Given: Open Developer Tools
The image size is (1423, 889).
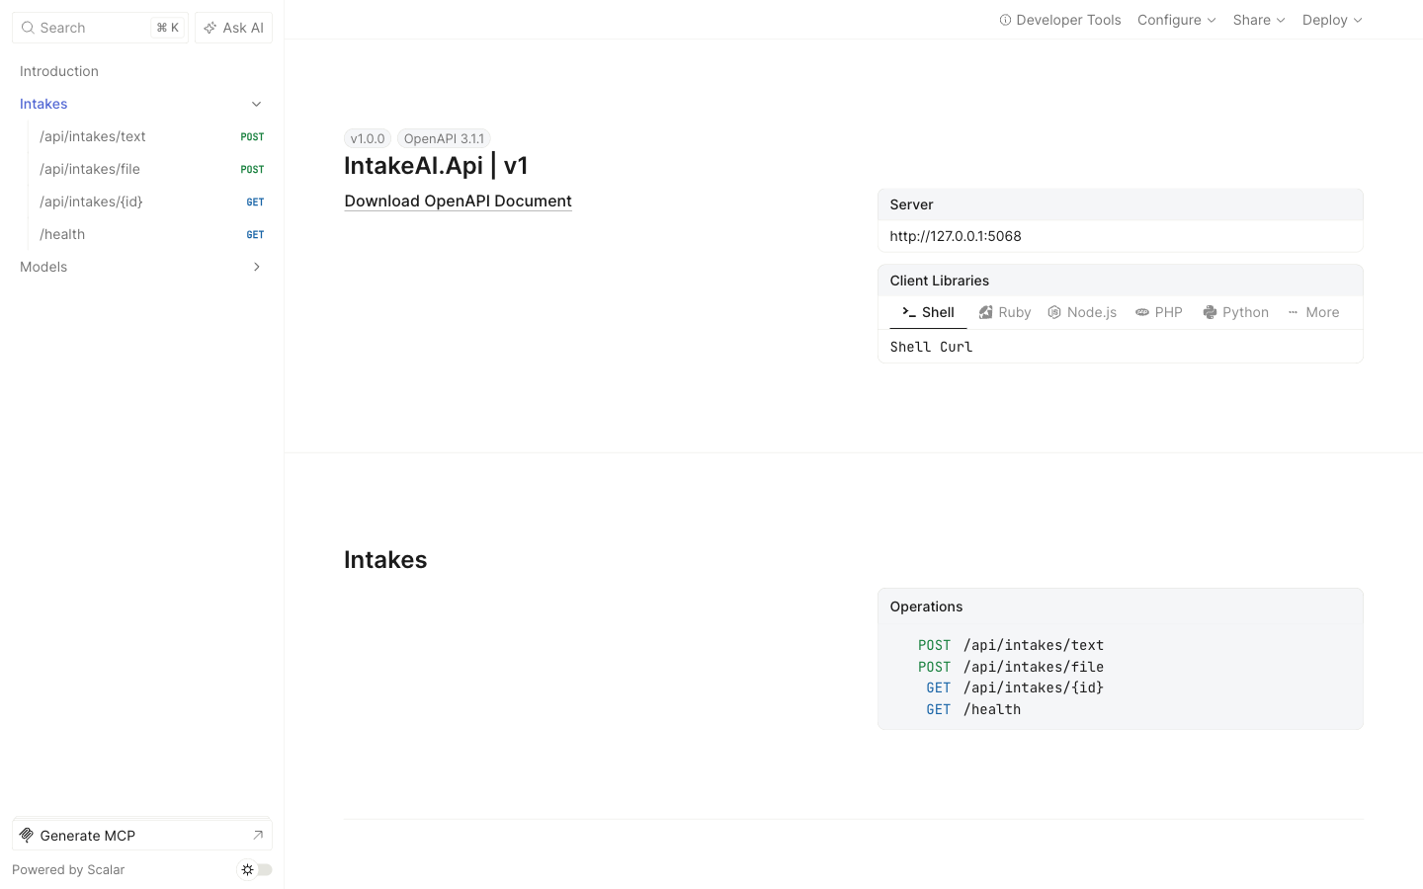Looking at the screenshot, I should (1060, 20).
